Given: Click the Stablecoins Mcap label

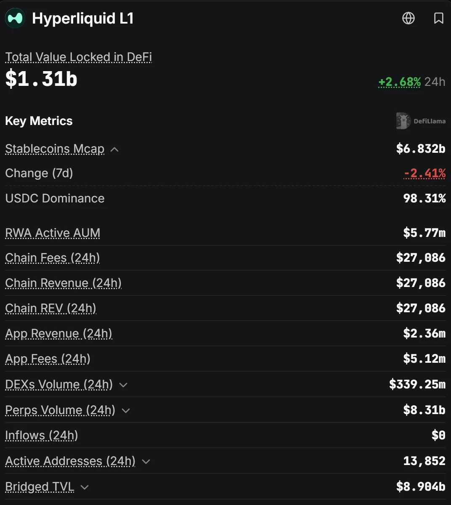Looking at the screenshot, I should click(55, 149).
